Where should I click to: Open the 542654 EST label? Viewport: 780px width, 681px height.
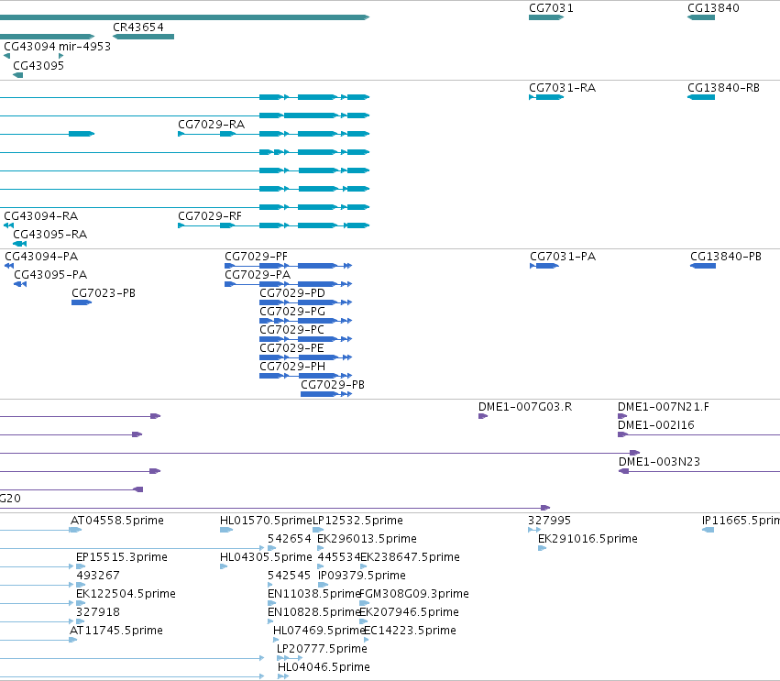click(289, 539)
